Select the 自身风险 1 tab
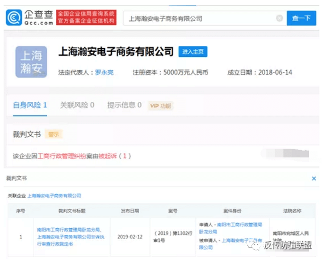This screenshot has height=260, width=323. point(30,105)
